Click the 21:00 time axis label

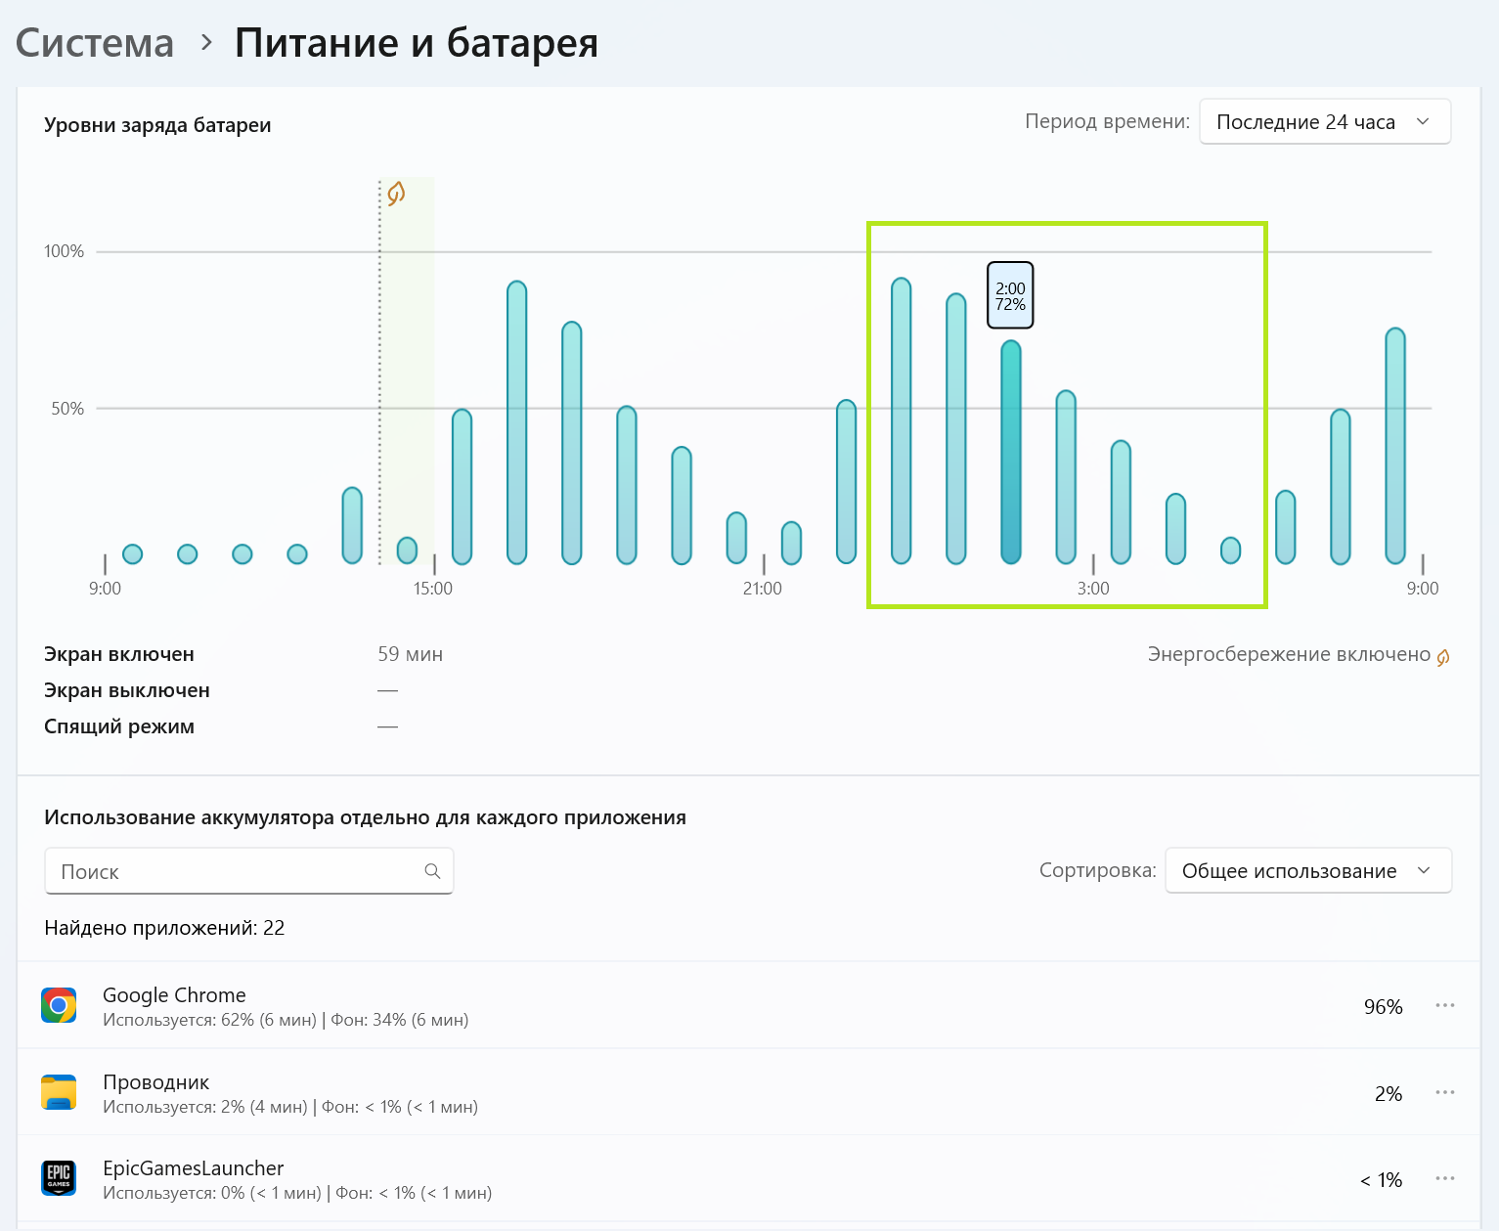[763, 589]
